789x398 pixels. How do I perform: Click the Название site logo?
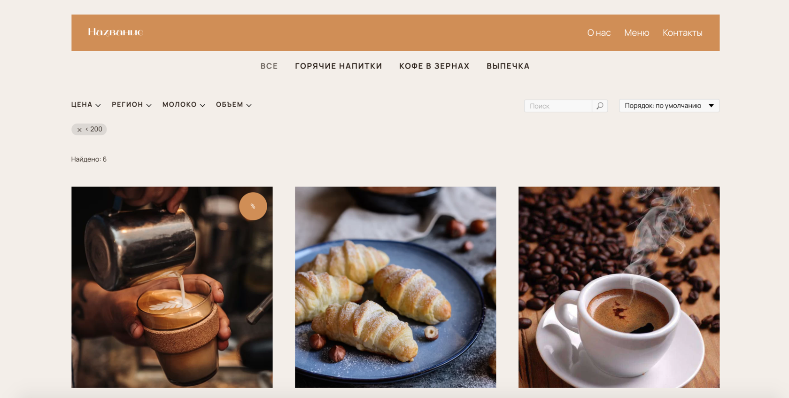click(x=116, y=32)
